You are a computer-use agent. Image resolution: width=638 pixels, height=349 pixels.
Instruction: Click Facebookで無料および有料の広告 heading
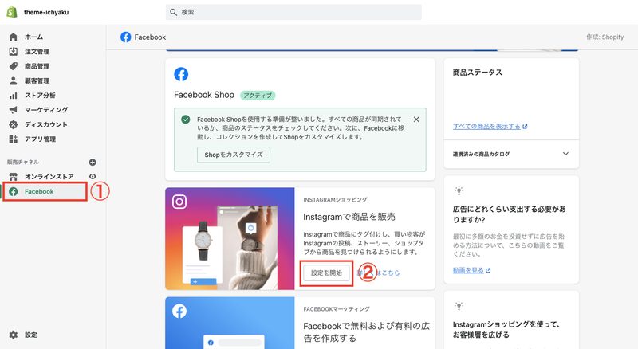tap(366, 332)
